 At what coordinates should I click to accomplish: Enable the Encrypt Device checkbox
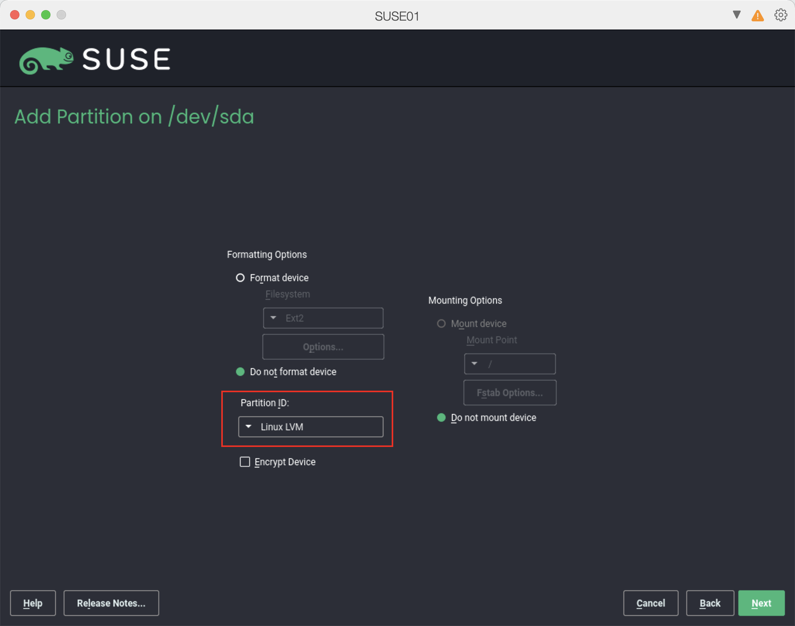click(245, 462)
